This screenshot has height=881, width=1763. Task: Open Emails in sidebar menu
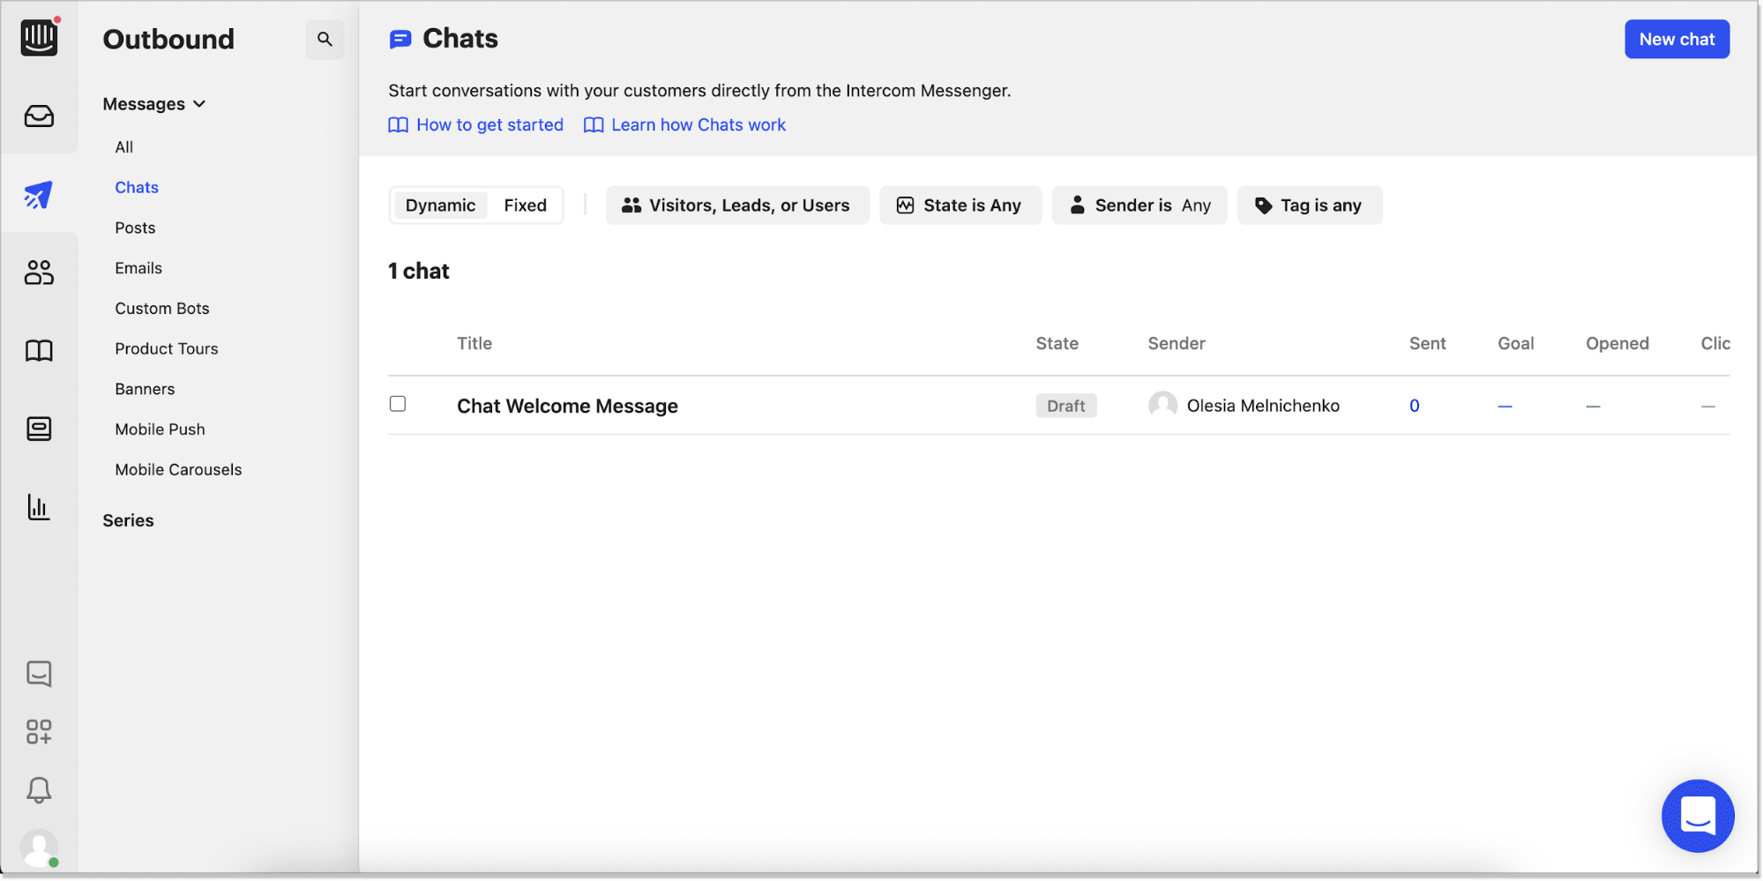[x=138, y=268]
